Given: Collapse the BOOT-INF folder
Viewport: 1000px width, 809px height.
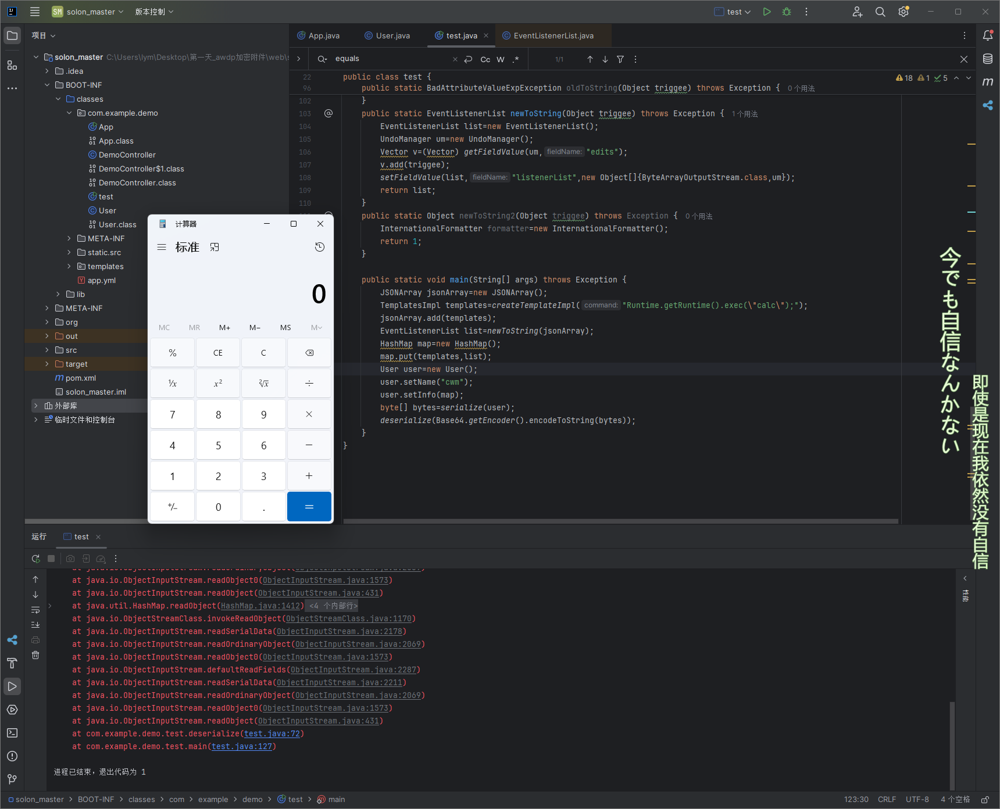Looking at the screenshot, I should pyautogui.click(x=47, y=85).
